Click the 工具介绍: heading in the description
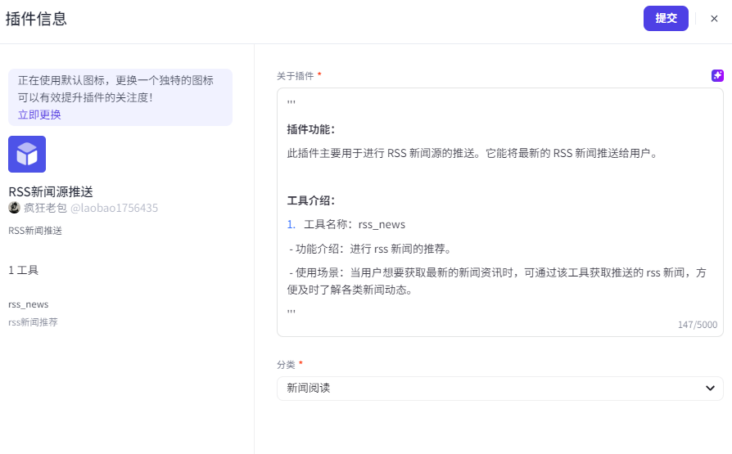The width and height of the screenshot is (732, 454). (311, 200)
